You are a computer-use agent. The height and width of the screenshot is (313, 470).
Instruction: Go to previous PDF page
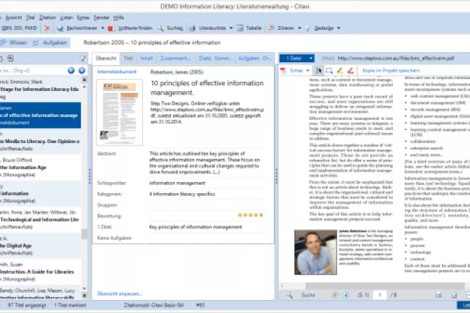335,295
